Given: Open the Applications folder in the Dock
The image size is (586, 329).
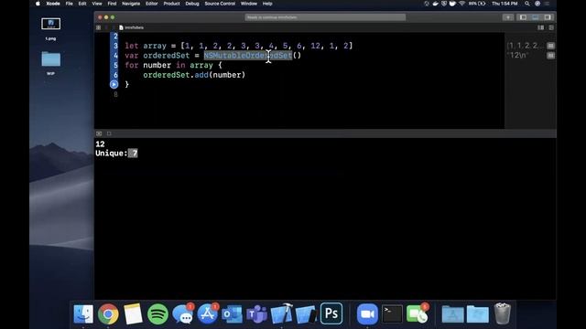Looking at the screenshot, I should pos(452,313).
